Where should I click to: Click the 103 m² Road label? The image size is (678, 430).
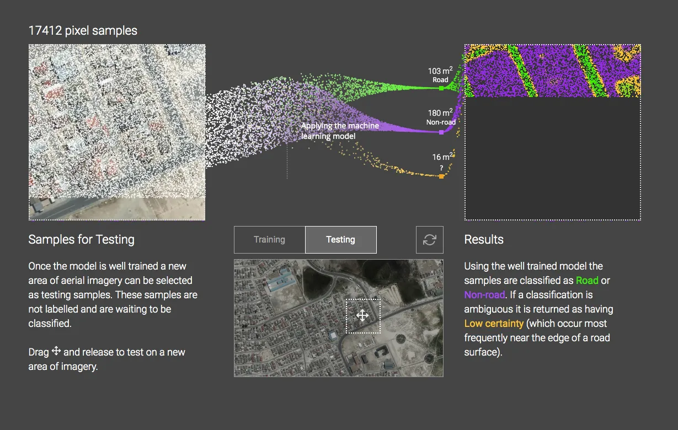click(440, 74)
